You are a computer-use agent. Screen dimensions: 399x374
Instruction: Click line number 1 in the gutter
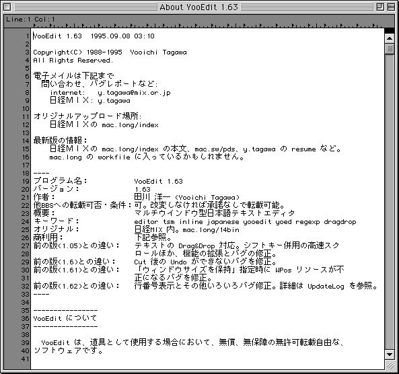[28, 36]
